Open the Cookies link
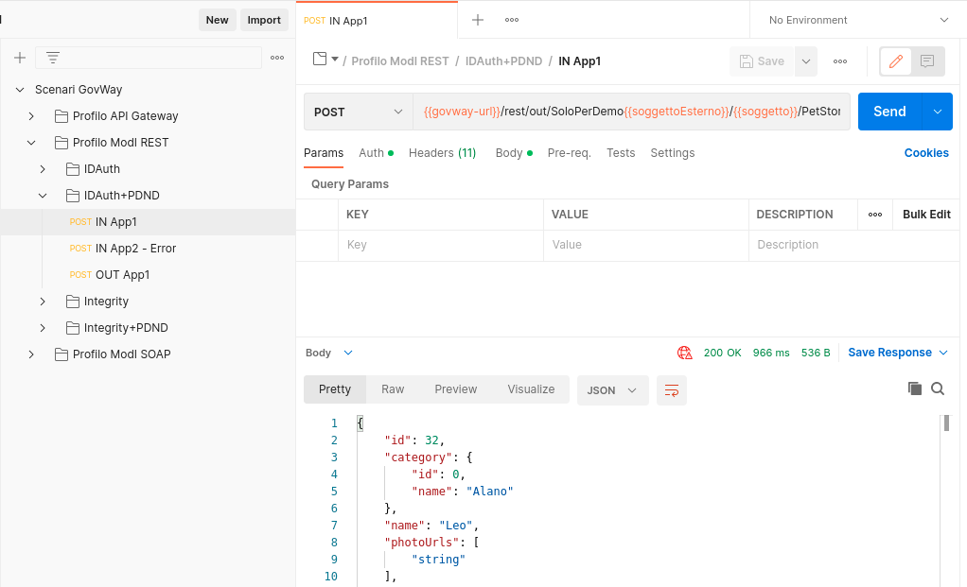The height and width of the screenshot is (587, 967). click(926, 153)
